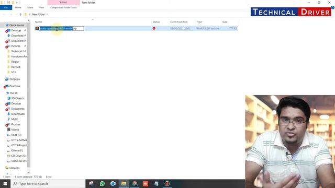Sort by the Name column header

[38, 22]
